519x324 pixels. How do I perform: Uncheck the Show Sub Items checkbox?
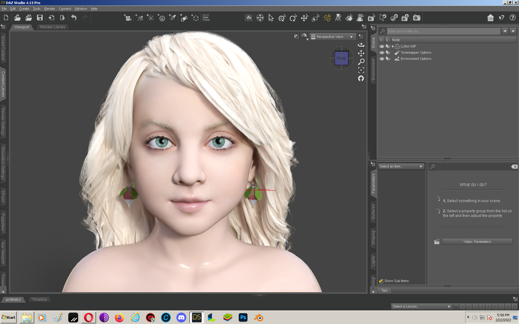(x=381, y=281)
